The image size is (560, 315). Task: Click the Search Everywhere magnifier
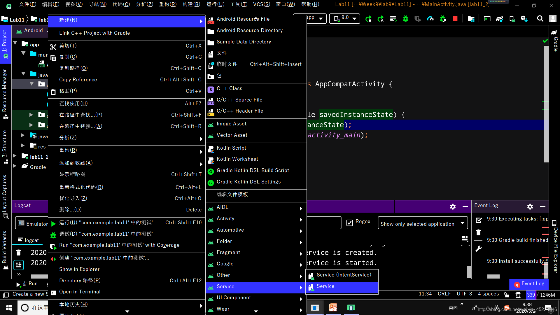coord(540,19)
